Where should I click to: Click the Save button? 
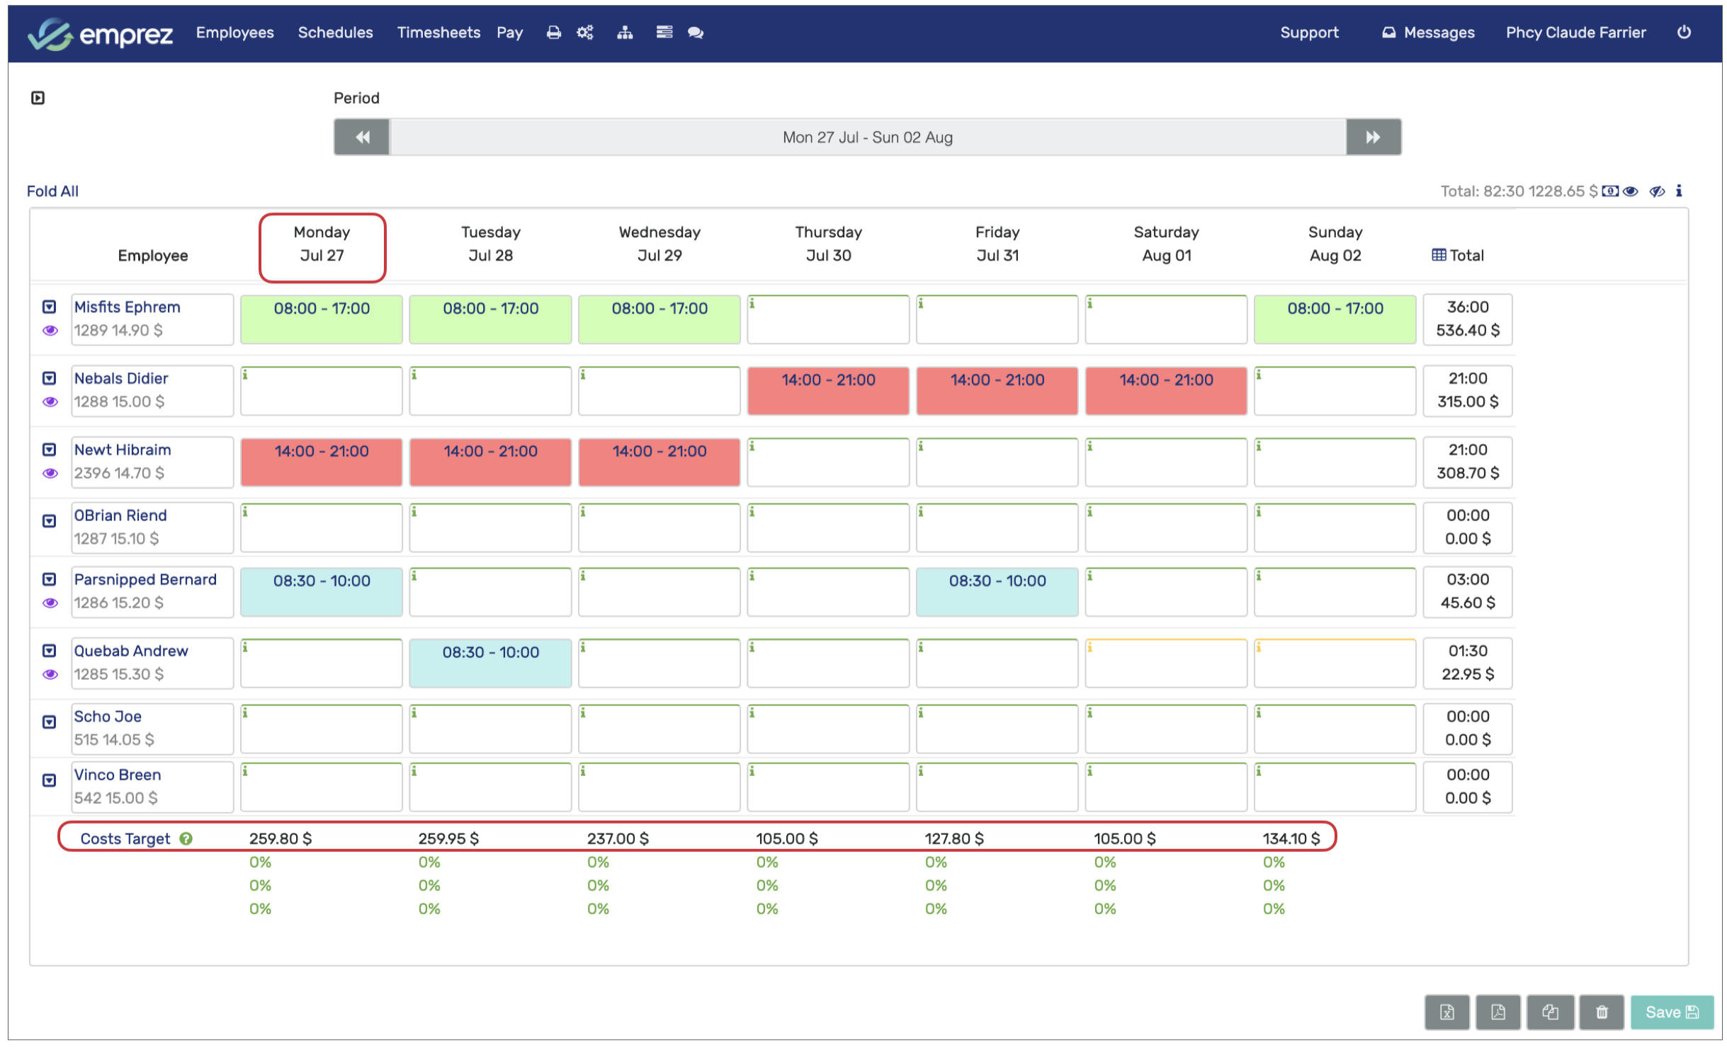click(1670, 1013)
